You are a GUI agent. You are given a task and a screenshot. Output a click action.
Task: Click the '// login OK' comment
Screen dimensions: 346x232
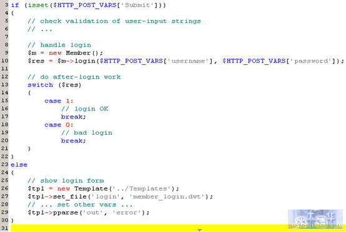(x=85, y=109)
